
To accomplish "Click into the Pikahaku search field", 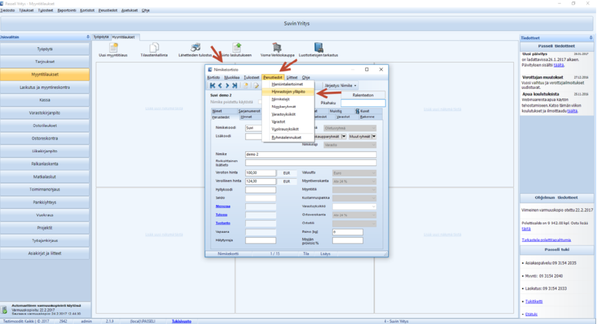I will 363,103.
